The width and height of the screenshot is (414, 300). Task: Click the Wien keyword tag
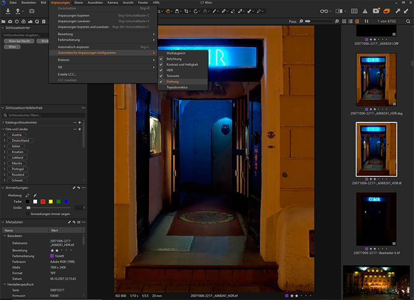[x=12, y=47]
